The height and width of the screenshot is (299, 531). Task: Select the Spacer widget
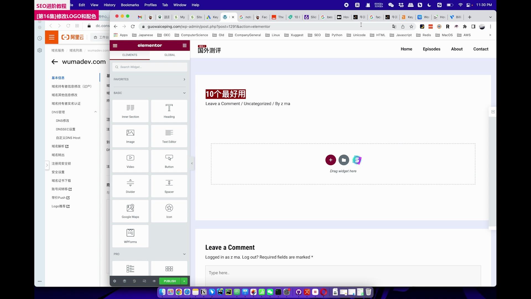click(x=169, y=186)
